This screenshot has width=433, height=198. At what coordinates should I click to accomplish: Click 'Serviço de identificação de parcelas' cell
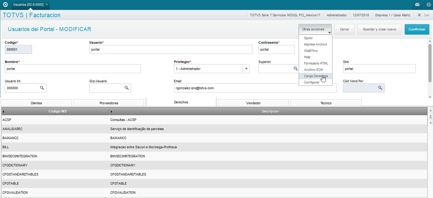268,129
